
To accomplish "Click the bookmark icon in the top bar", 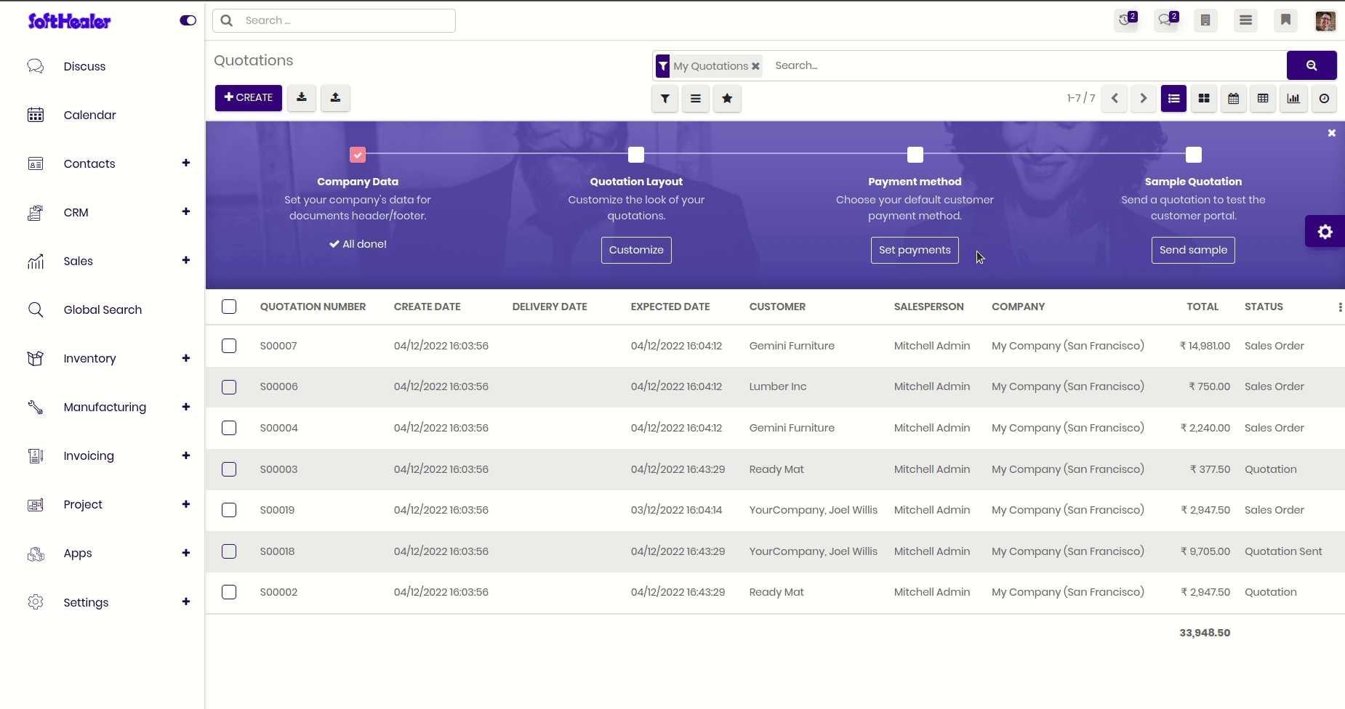I will 1285,20.
